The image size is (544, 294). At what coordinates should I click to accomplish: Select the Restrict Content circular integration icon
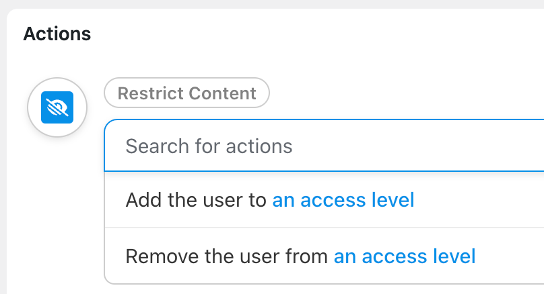coord(57,107)
